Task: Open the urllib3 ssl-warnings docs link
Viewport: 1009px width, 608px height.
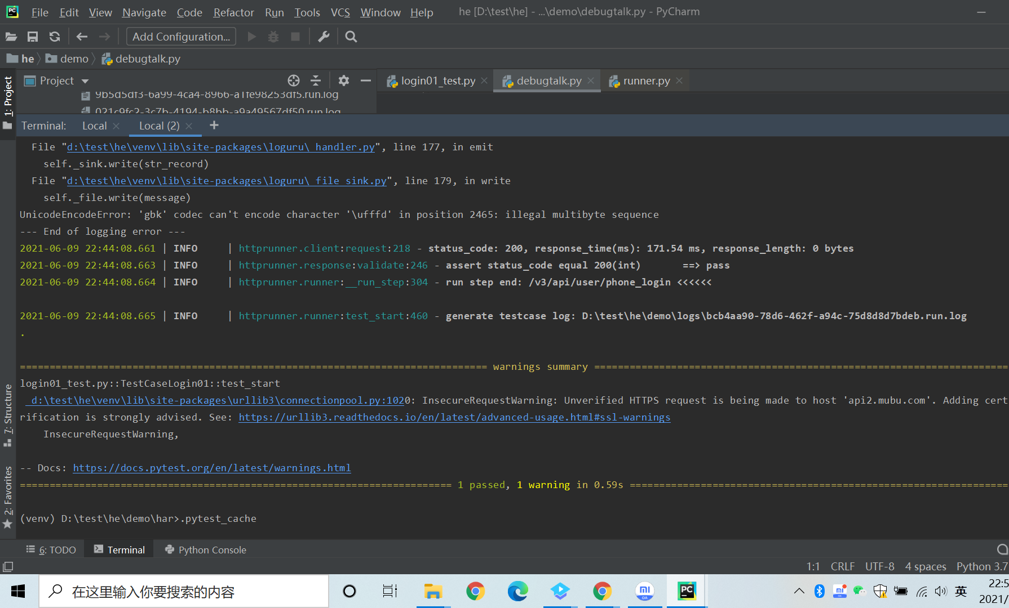Action: coord(454,417)
